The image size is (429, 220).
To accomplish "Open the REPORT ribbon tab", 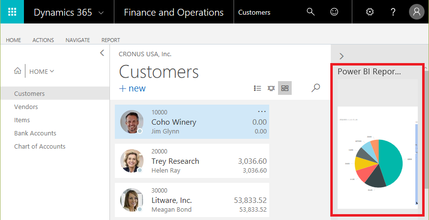I will click(x=110, y=40).
